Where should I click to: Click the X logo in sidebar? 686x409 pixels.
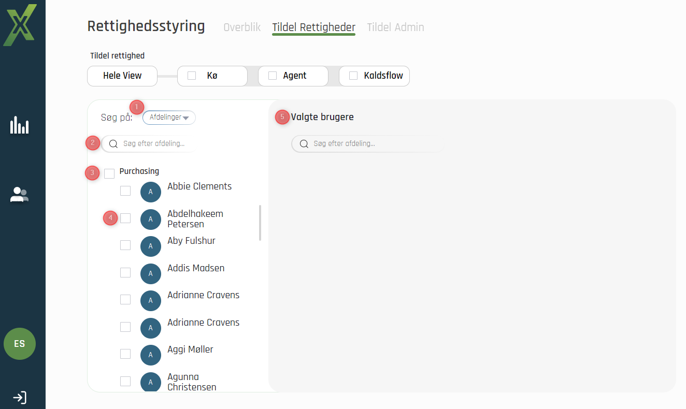[x=20, y=24]
